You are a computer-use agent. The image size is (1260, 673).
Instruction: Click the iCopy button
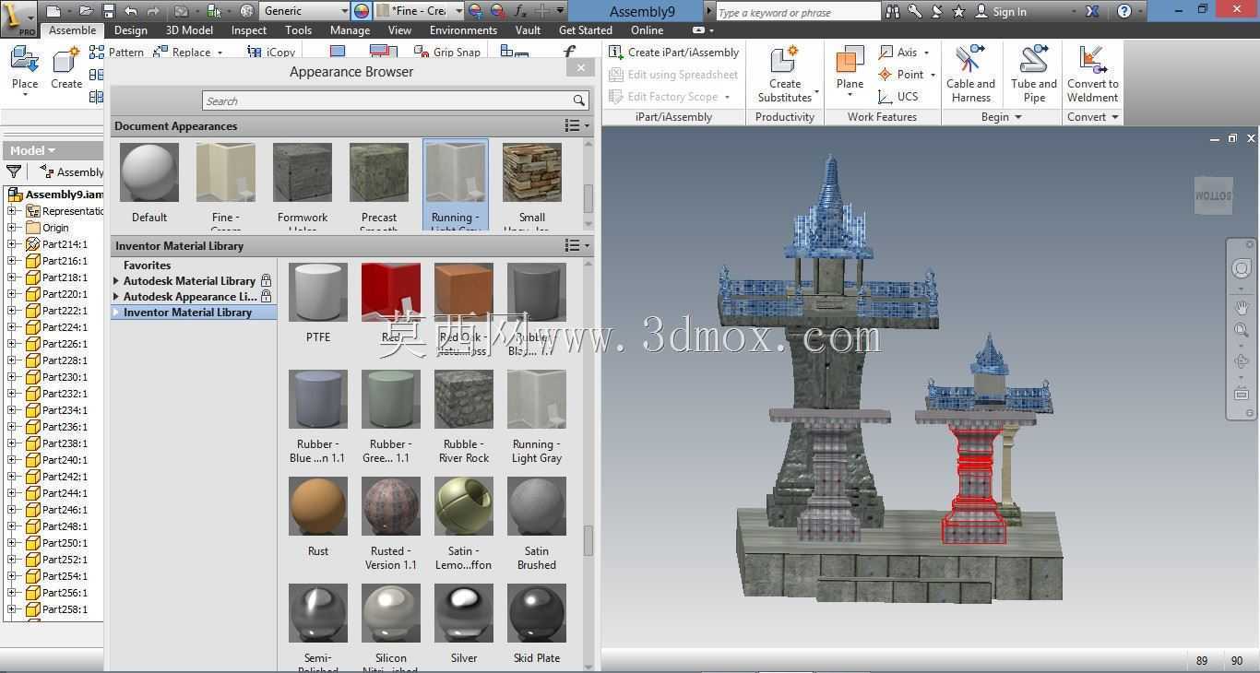click(x=271, y=53)
